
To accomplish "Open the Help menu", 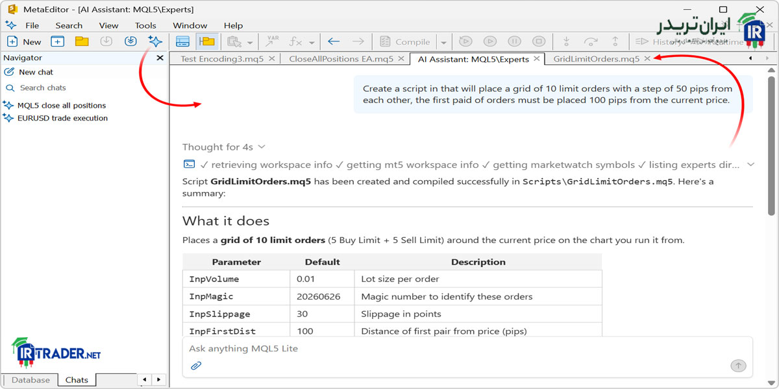I will click(x=233, y=25).
